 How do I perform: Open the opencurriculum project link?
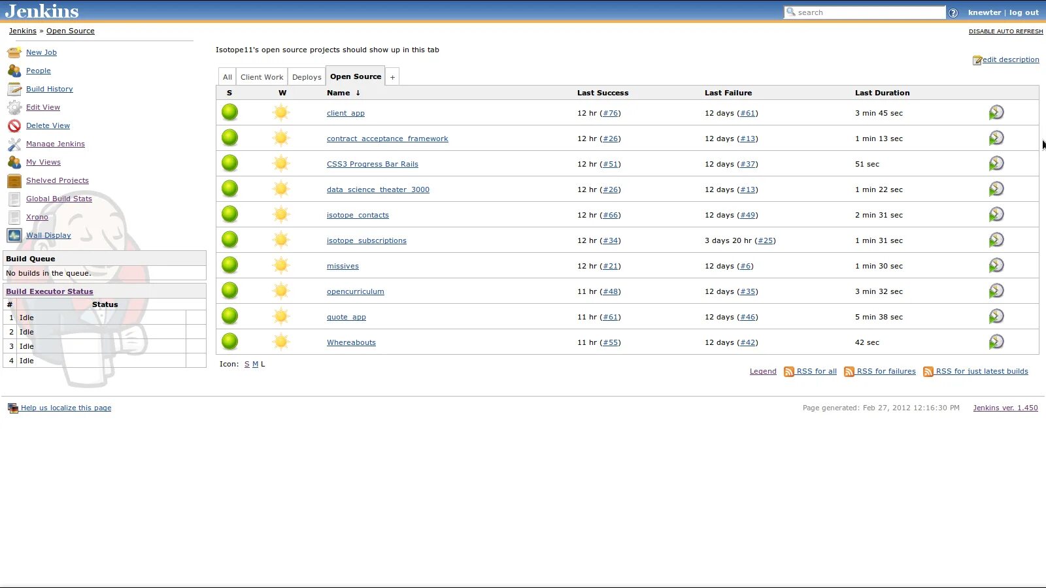[x=356, y=291]
